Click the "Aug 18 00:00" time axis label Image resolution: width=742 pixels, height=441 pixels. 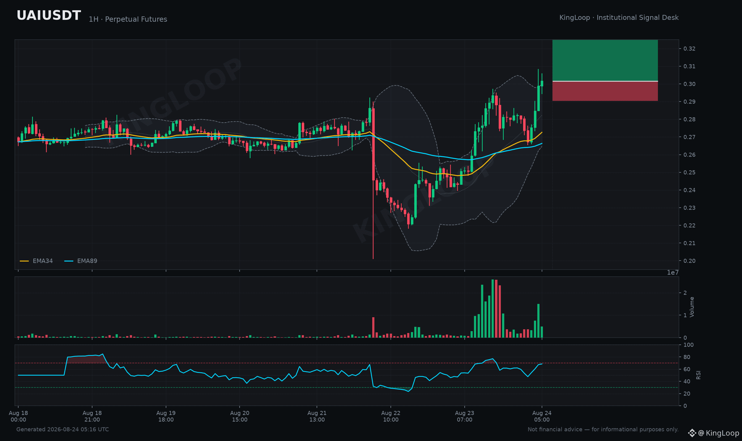coord(18,416)
